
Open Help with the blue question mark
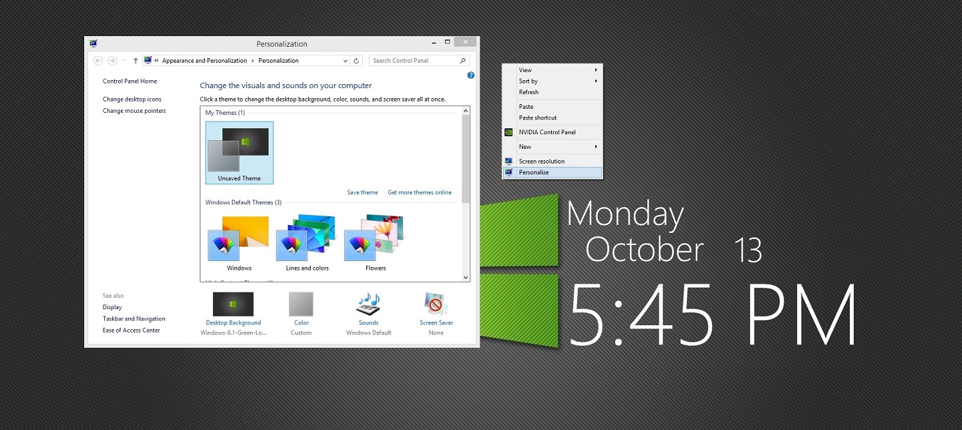tap(471, 75)
